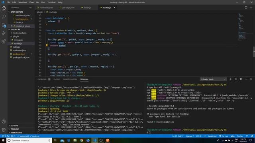Screen dimensions: 255x143
Task: Maximize the panel with chevron up
Action: click(x=246, y=79)
